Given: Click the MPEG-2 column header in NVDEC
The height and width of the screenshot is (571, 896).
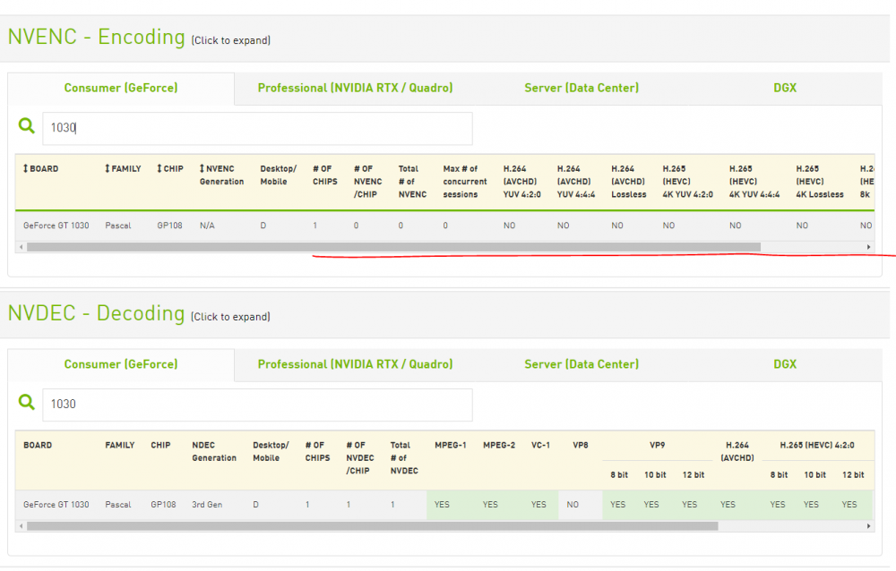Looking at the screenshot, I should coord(499,446).
